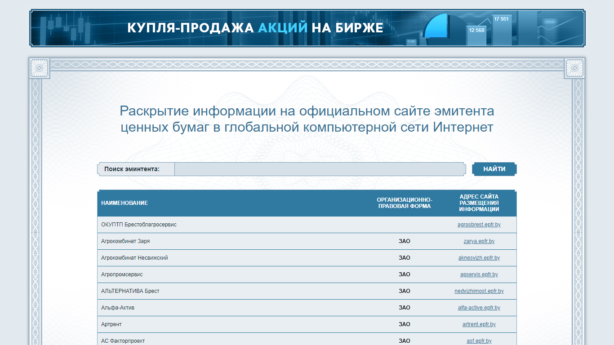
Task: Open the alfa-active.epfr.by link
Action: (x=479, y=308)
